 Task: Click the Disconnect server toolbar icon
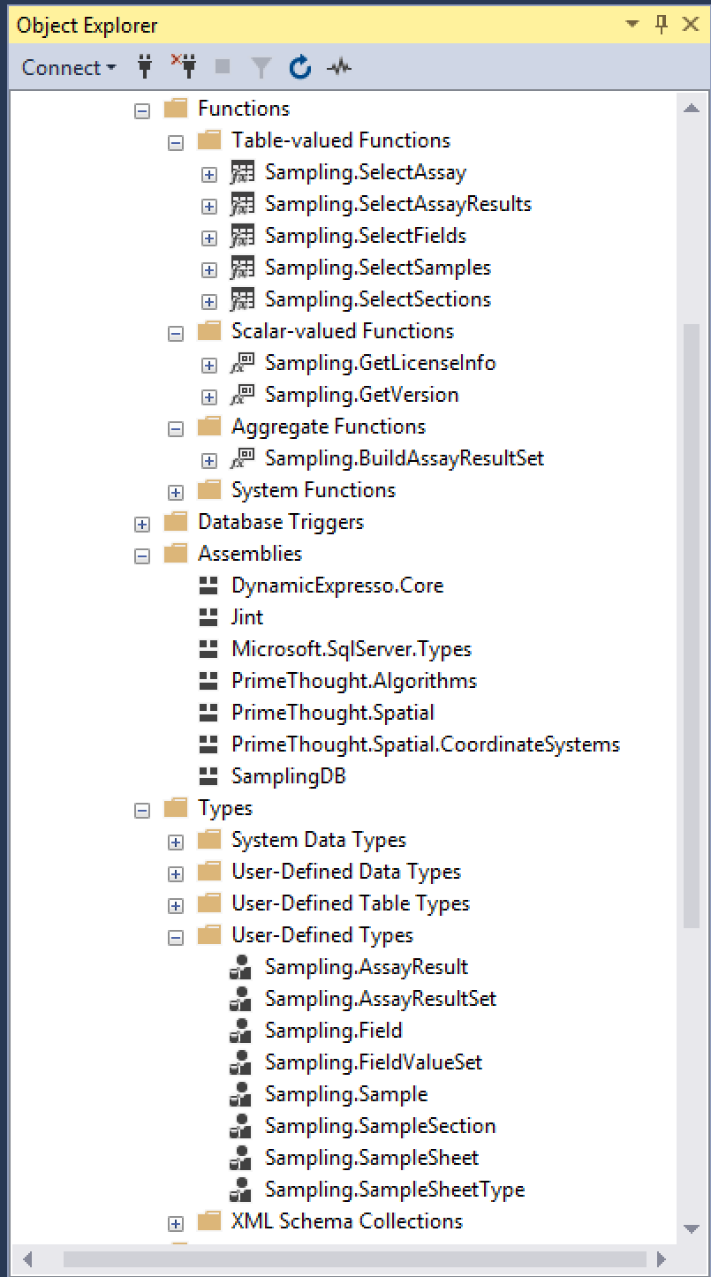[183, 67]
